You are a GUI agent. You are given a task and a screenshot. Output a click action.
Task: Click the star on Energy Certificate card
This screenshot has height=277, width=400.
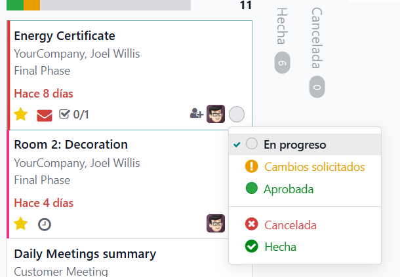21,114
